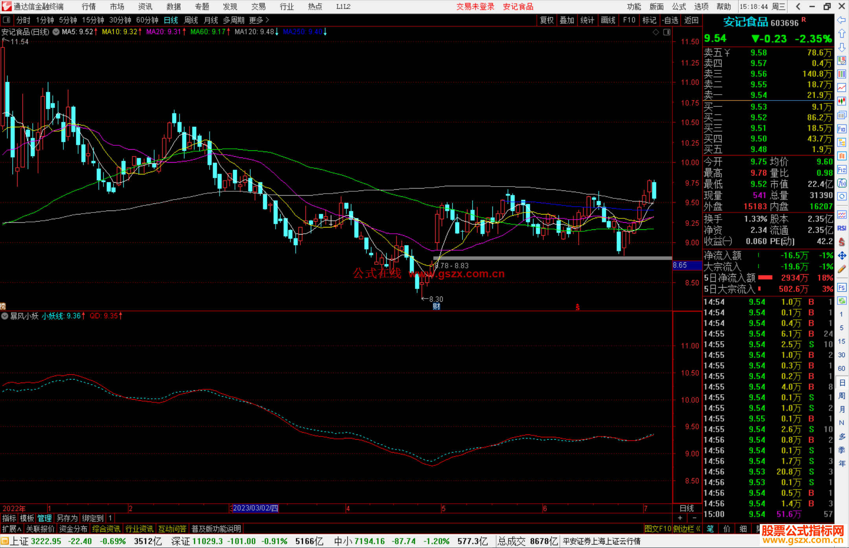Image resolution: width=849 pixels, height=548 pixels.
Task: Click the 2023/03/02 date marker on timeline
Action: tap(255, 508)
